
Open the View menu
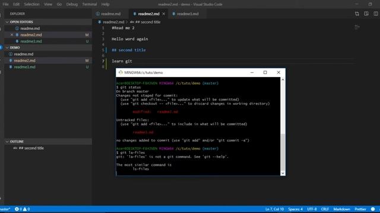48,4
